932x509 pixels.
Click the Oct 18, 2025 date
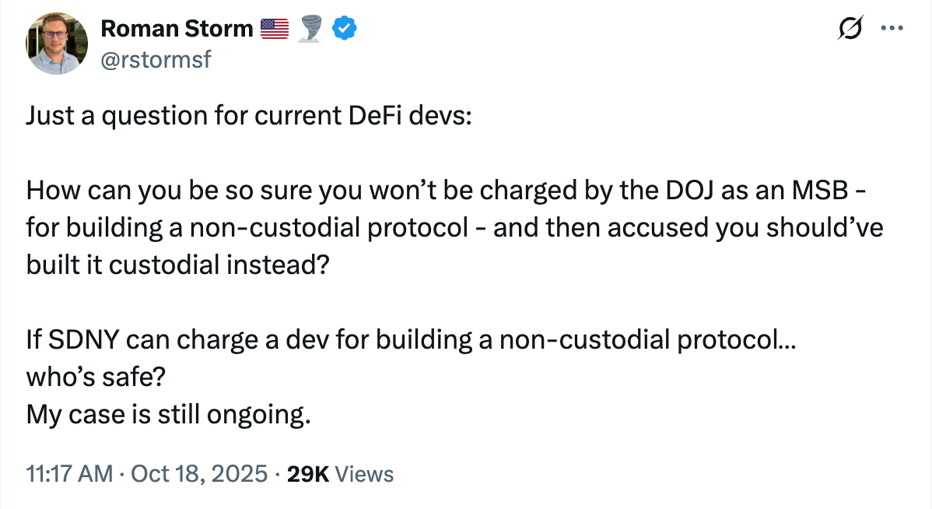(x=198, y=474)
